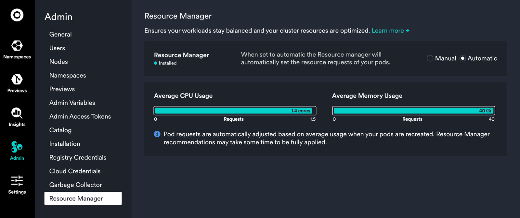Click the blue info icon beside pod requests note
The image size is (520, 218).
tap(157, 134)
